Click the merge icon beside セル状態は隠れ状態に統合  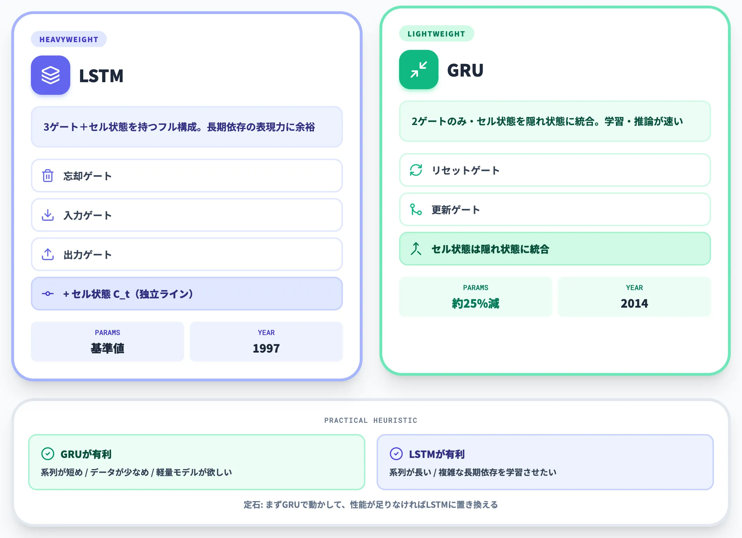coord(416,249)
